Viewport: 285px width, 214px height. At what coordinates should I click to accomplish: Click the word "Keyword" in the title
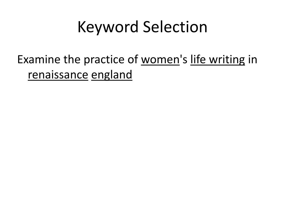108,27
